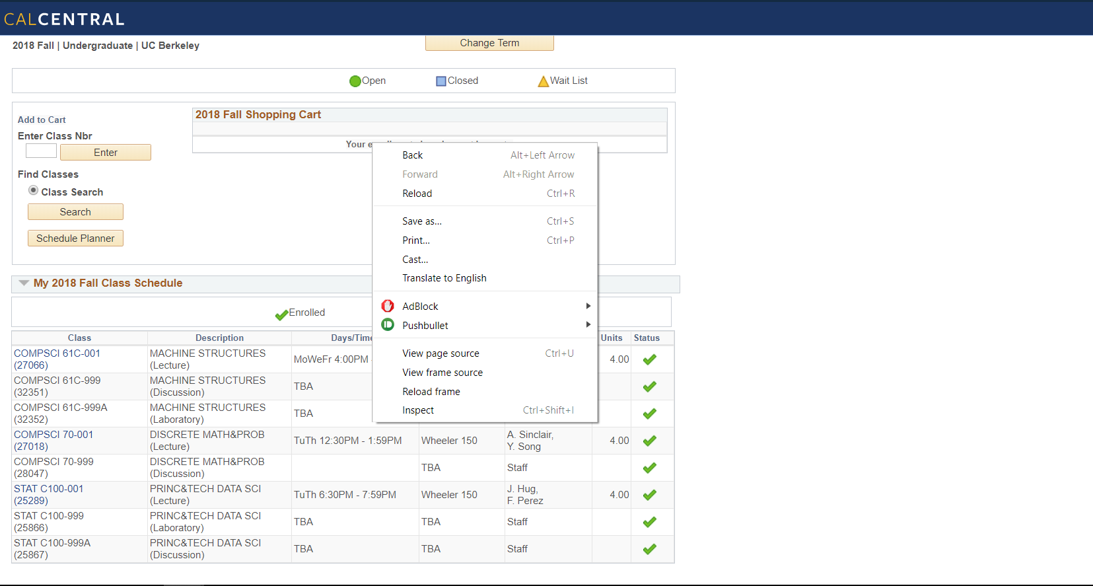Screen dimensions: 1093x586
Task: Choose Reload frame
Action: point(485,392)
